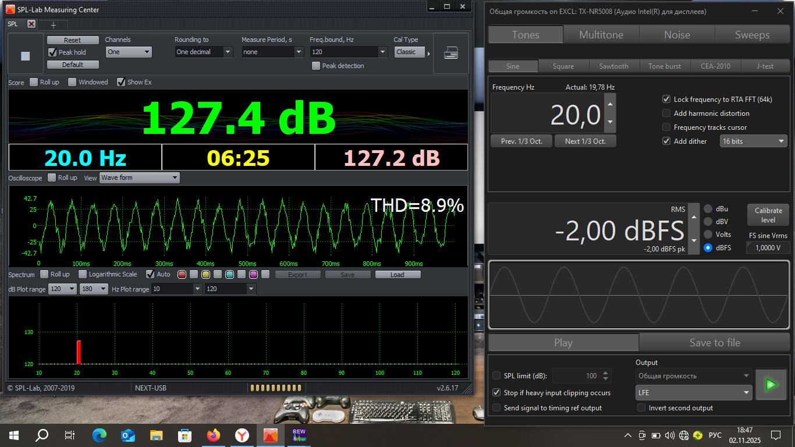Expand Cal Type arrow next to Classic
The width and height of the screenshot is (795, 447).
click(x=429, y=54)
